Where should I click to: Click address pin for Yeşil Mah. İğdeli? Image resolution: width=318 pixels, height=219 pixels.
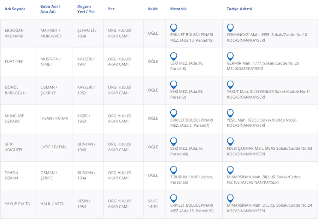pos(230,113)
